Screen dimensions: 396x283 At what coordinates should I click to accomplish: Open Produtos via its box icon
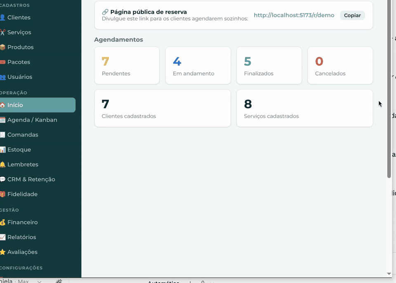point(2,47)
